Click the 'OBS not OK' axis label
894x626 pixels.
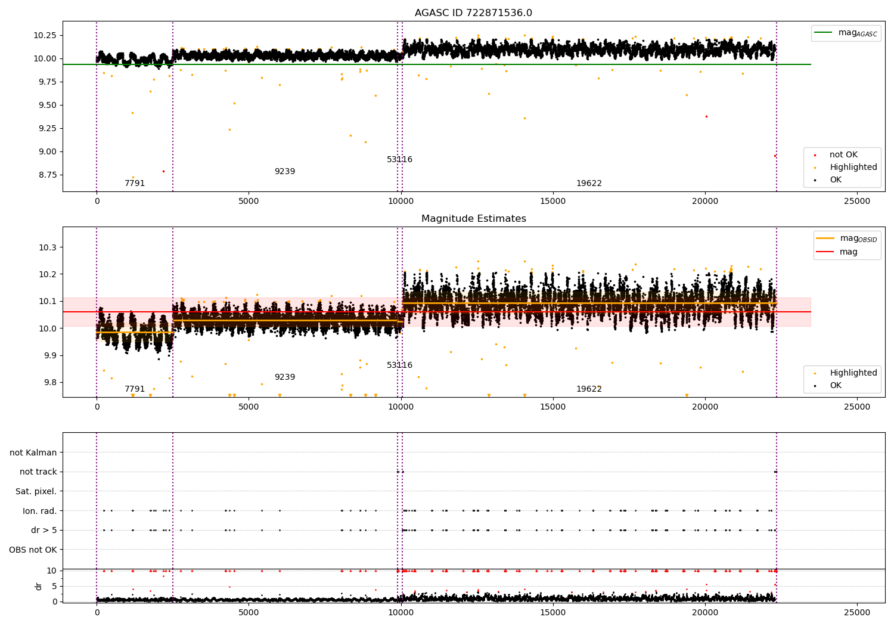[x=33, y=550]
